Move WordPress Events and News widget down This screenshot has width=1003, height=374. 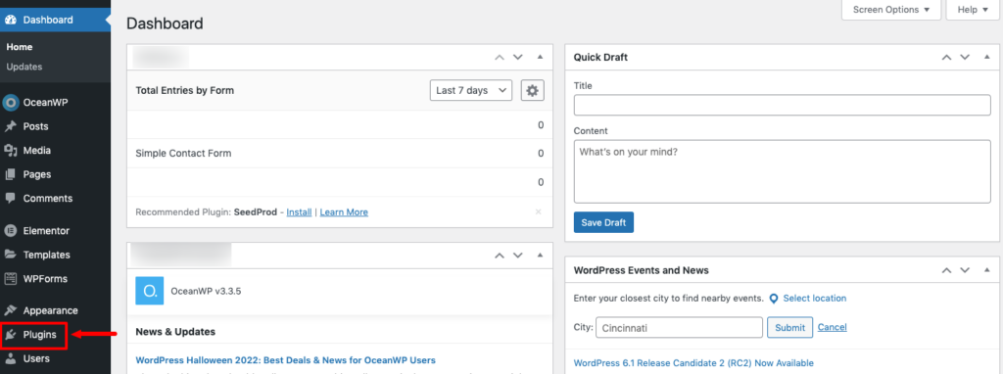coord(965,270)
